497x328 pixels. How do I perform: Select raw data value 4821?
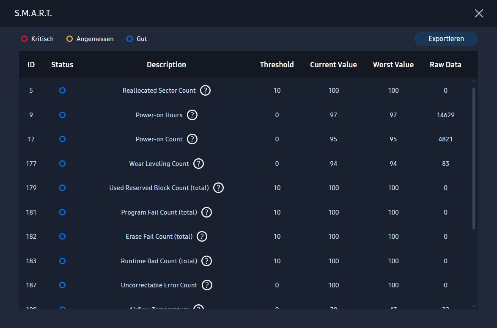pyautogui.click(x=446, y=139)
